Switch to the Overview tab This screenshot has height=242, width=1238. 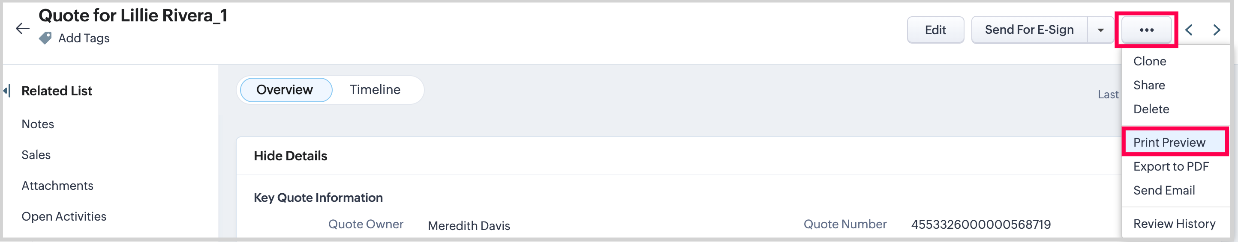pos(285,90)
